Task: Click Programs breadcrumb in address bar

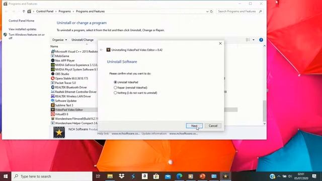Action: click(x=64, y=11)
